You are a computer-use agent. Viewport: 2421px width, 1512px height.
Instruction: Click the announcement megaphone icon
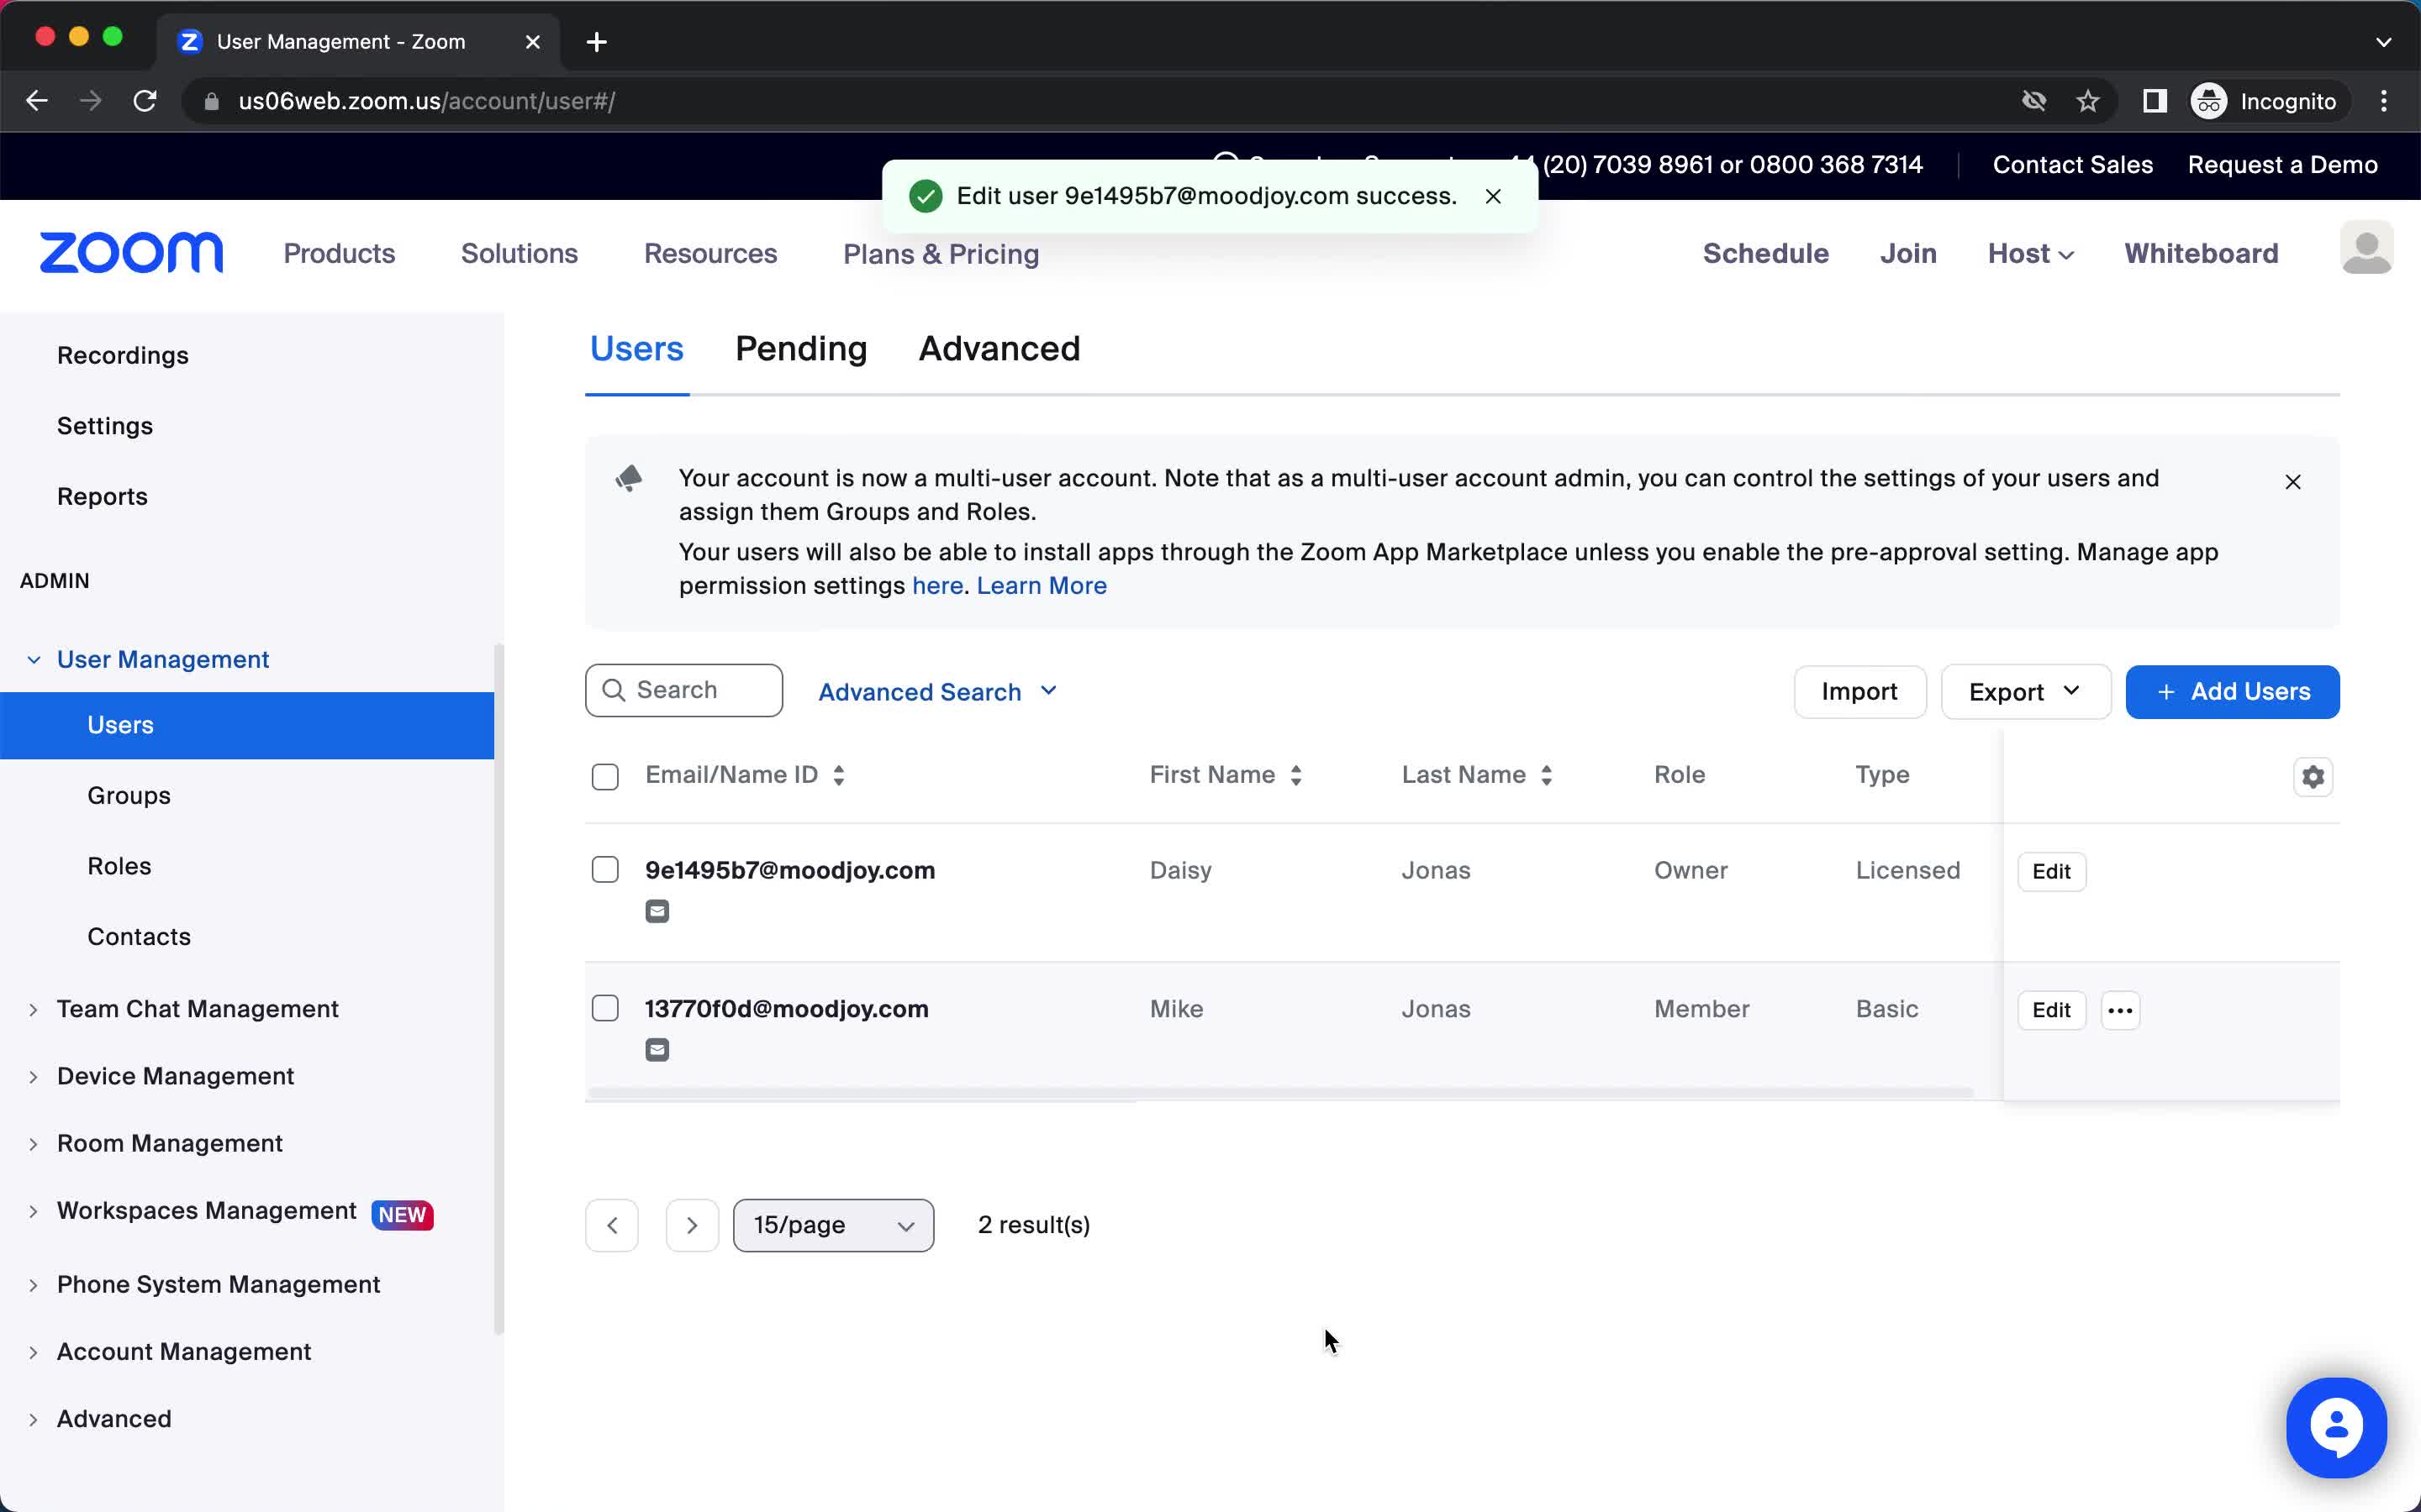[x=630, y=479]
